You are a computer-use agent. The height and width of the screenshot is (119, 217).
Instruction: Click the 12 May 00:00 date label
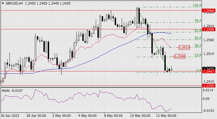[166, 116]
